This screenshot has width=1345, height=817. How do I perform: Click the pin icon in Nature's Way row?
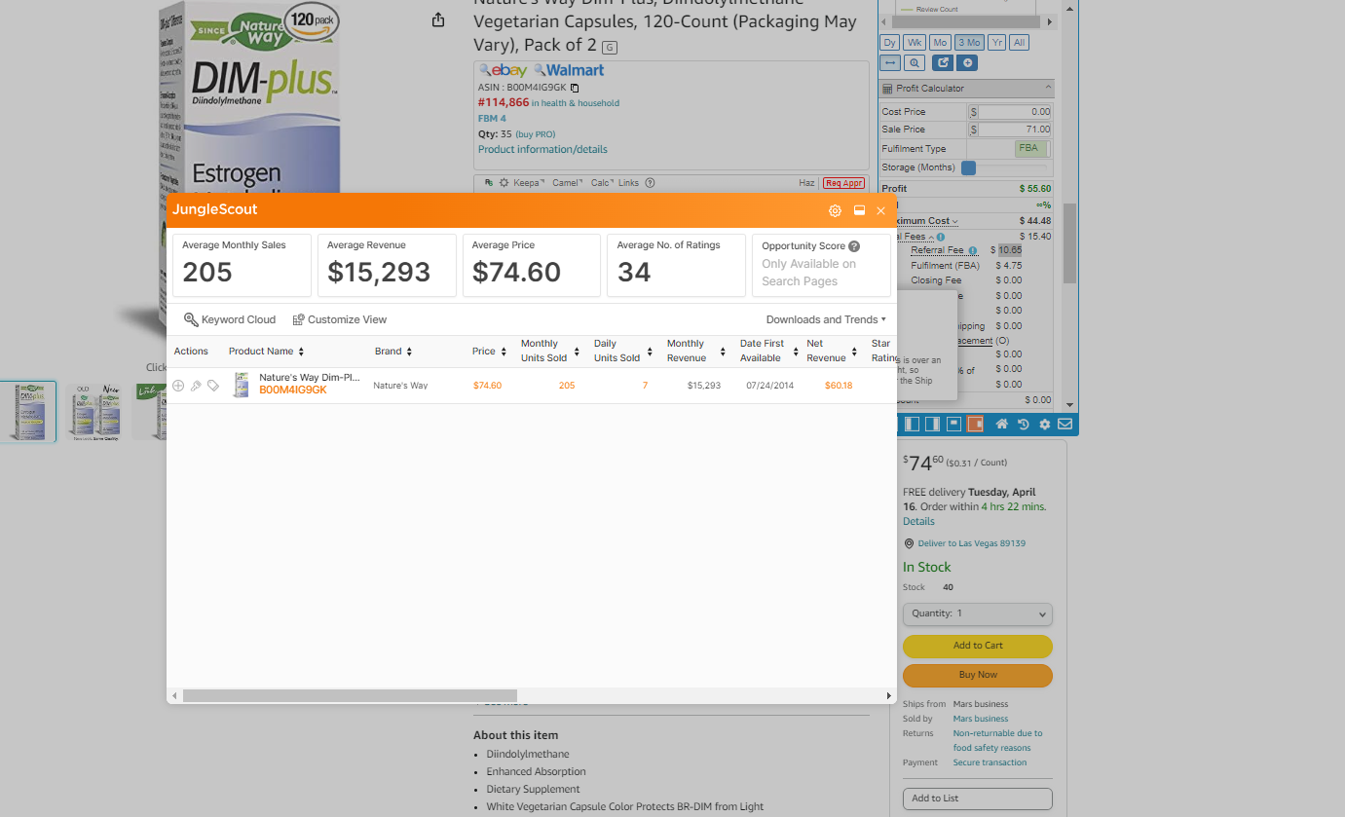pyautogui.click(x=196, y=386)
